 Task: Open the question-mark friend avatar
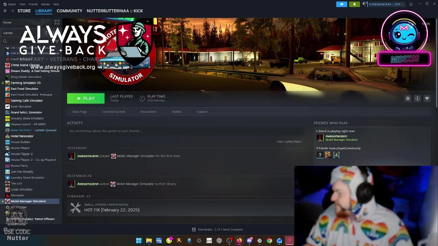pos(320,155)
